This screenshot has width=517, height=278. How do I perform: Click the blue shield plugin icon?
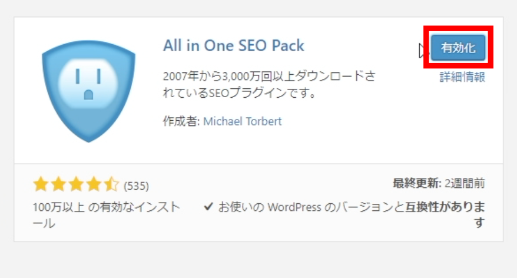(x=88, y=91)
